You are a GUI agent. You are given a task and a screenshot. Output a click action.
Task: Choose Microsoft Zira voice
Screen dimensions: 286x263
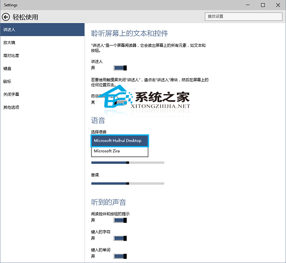[120, 152]
